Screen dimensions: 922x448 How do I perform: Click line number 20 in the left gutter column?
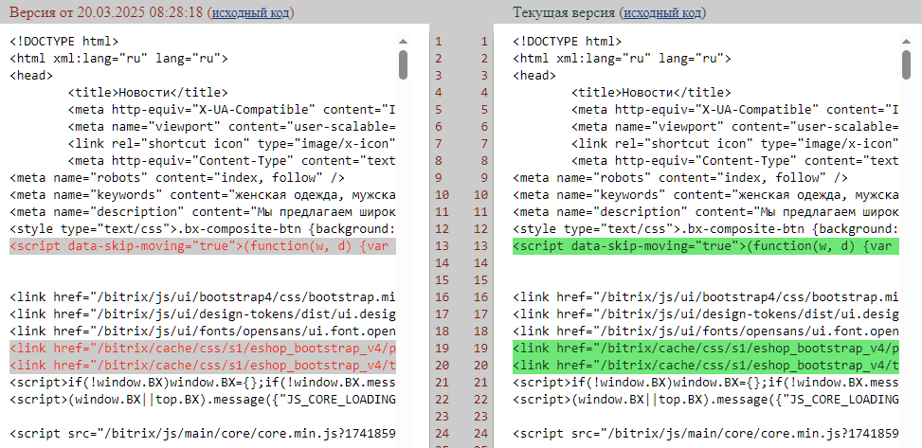[438, 366]
